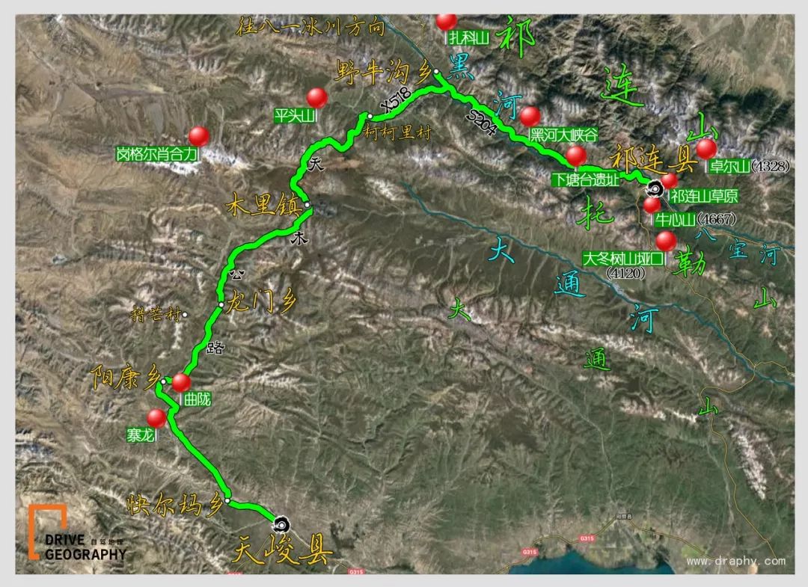
Task: Click the 祁连山草原 green label
Action: point(704,196)
